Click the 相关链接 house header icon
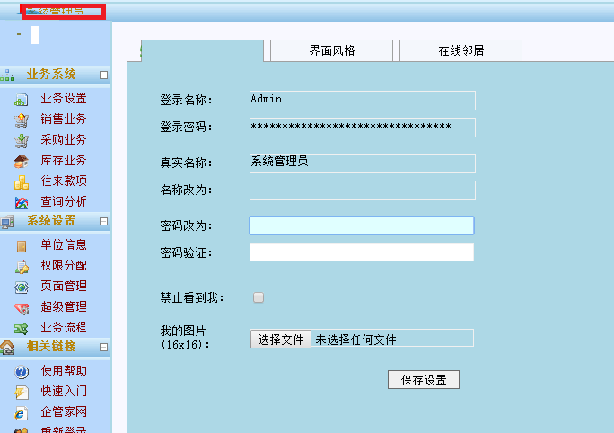Viewport: 614px width, 433px height. 7,348
